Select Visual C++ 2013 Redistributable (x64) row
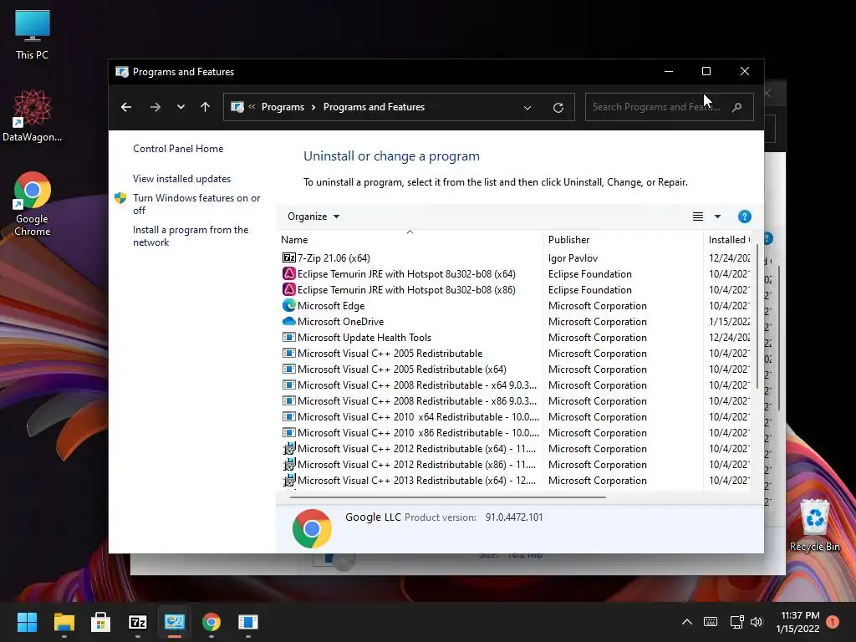The height and width of the screenshot is (642, 856). pos(515,481)
